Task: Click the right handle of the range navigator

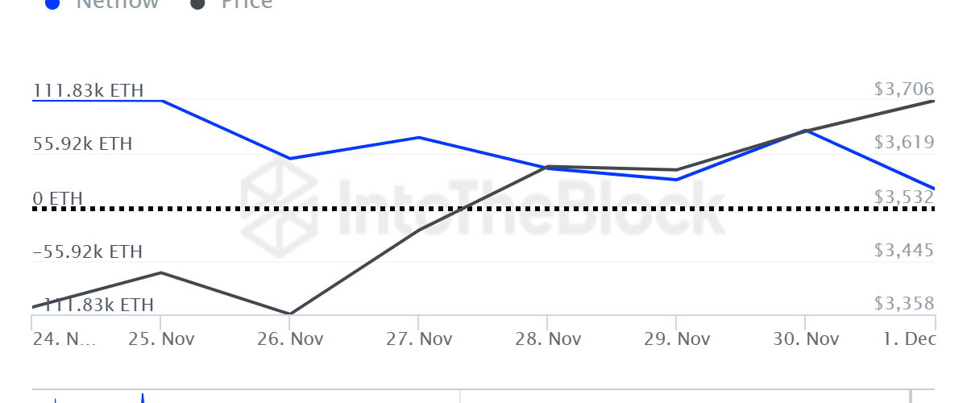Action: coord(911,397)
